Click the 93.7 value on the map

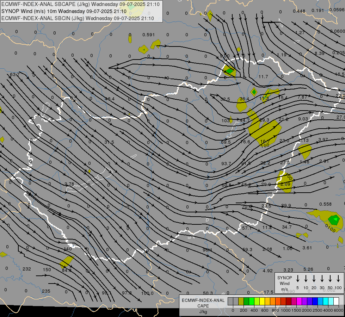point(226,163)
